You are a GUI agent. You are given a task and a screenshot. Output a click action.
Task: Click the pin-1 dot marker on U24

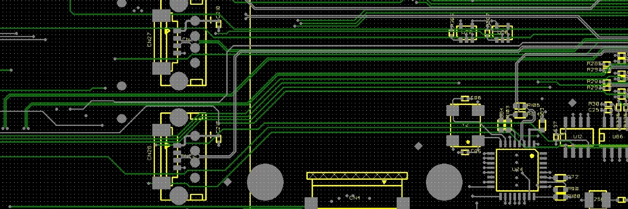(532, 155)
